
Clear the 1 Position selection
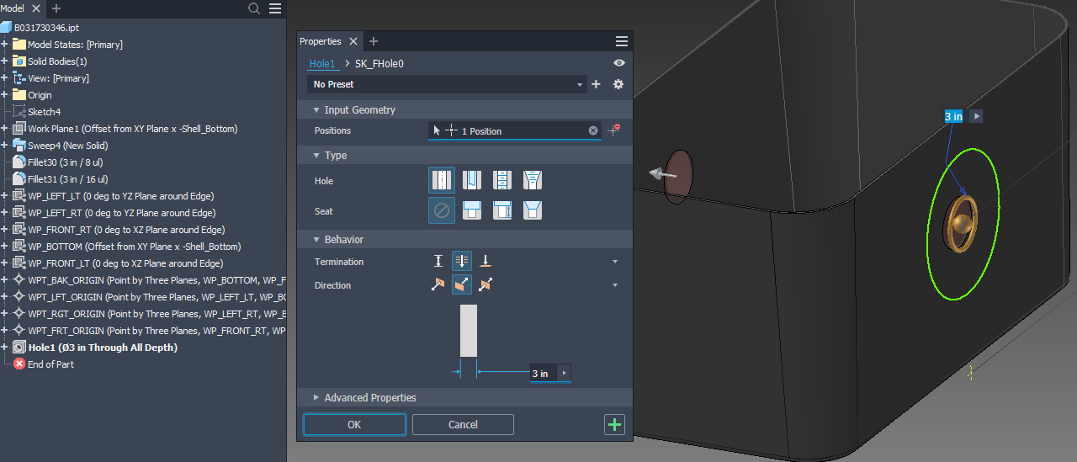[x=593, y=130]
